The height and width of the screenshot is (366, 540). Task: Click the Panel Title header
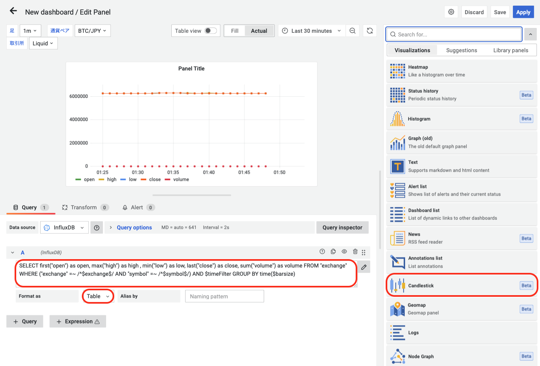pos(191,68)
